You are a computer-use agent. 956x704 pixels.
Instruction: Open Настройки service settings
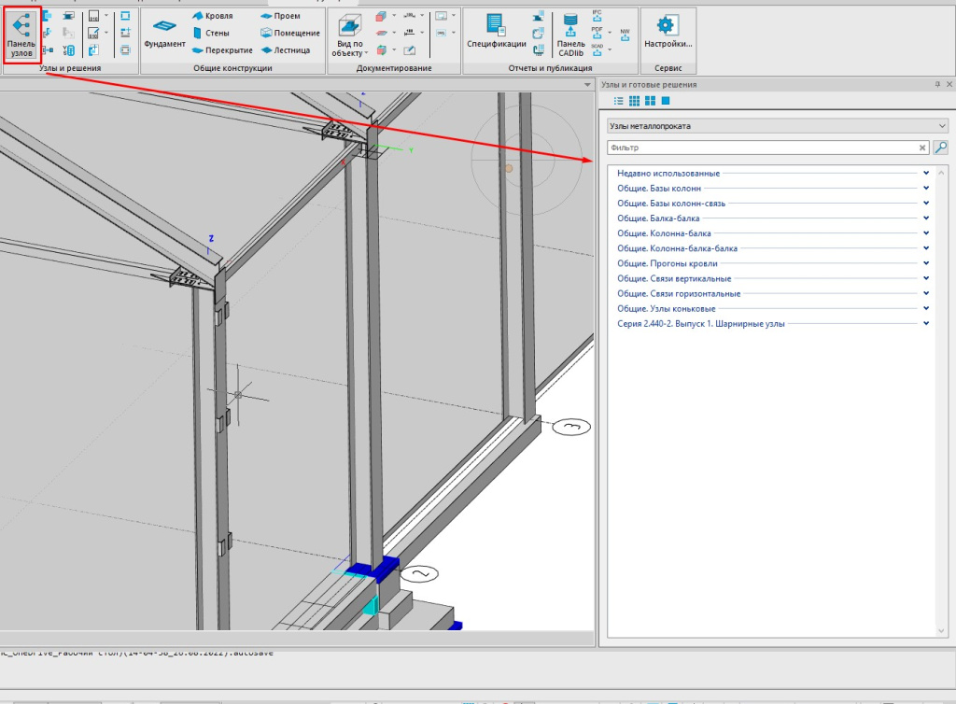[x=667, y=32]
